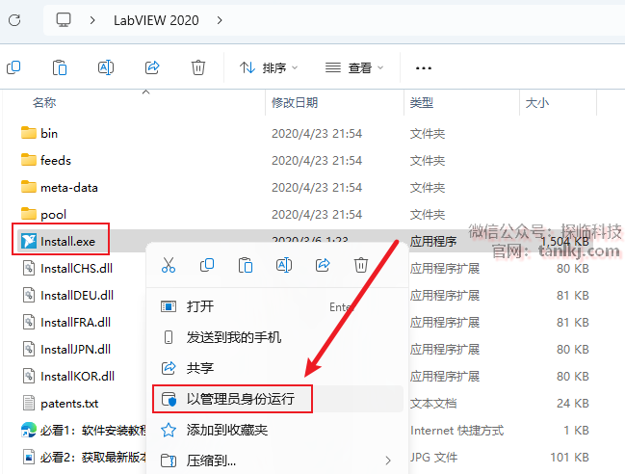
Task: Choose 添加到收藏夹 menu entry
Action: (278, 430)
